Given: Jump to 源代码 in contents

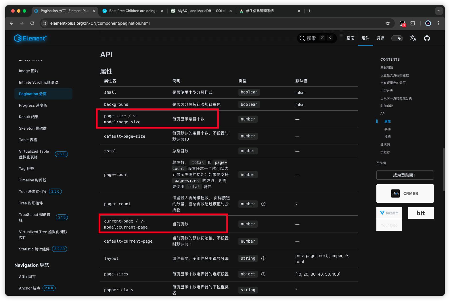Looking at the screenshot, I should tap(385, 144).
